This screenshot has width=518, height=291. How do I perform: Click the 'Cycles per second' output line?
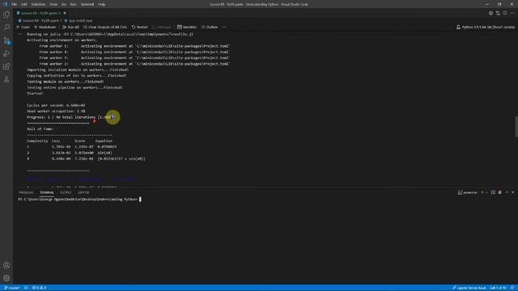(x=56, y=105)
